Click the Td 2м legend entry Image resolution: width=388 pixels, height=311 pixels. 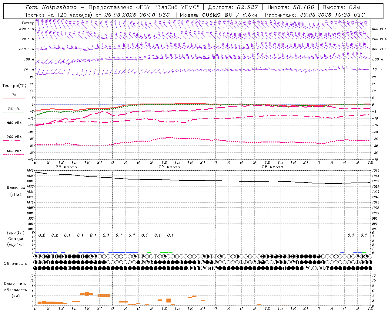(x=14, y=109)
